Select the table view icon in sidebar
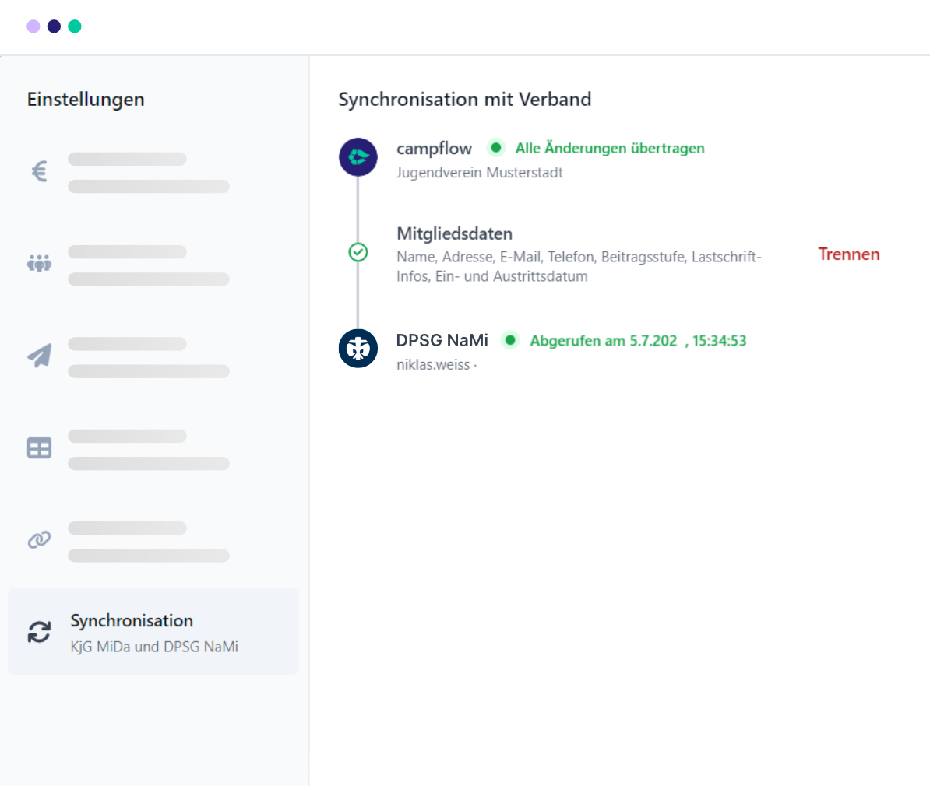Screen dimensions: 930x786 click(x=39, y=447)
